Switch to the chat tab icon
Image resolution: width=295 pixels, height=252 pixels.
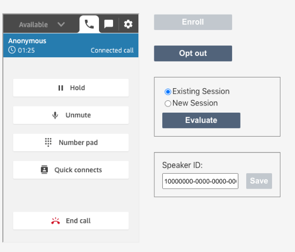[x=108, y=24]
